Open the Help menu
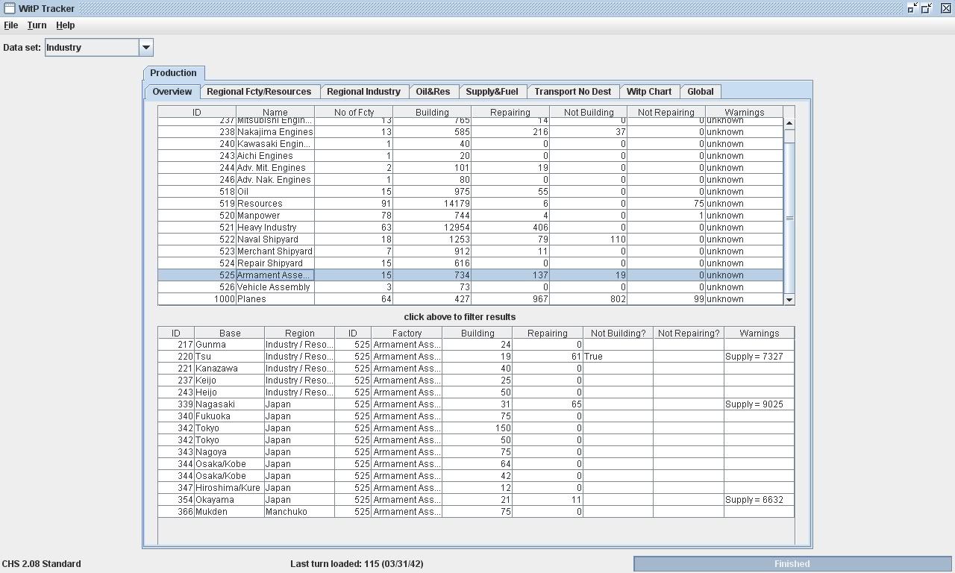This screenshot has width=955, height=573. coord(66,25)
